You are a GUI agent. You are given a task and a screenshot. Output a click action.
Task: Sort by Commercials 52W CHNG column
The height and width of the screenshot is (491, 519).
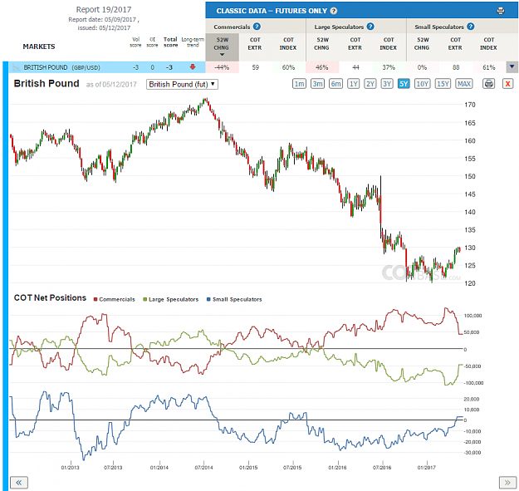[222, 47]
